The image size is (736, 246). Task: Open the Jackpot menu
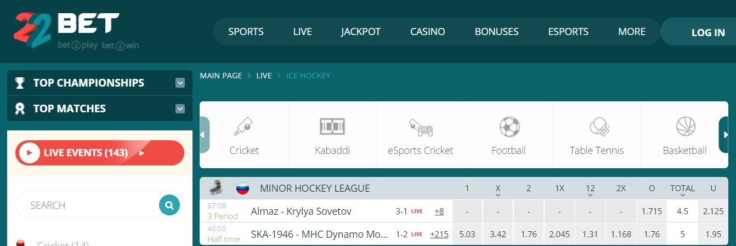point(360,32)
